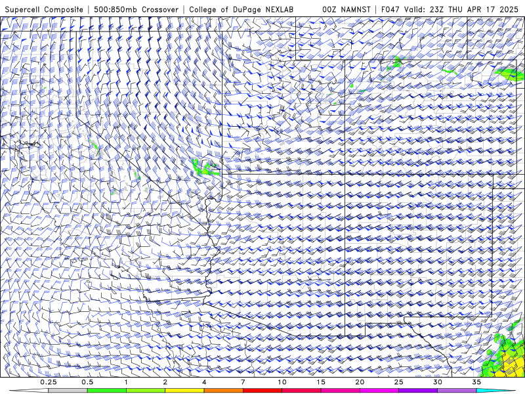Click the colorbar label 25

tap(398, 382)
